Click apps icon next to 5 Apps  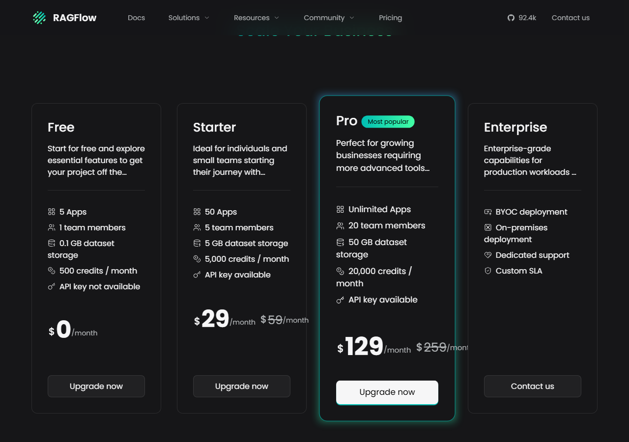(52, 212)
